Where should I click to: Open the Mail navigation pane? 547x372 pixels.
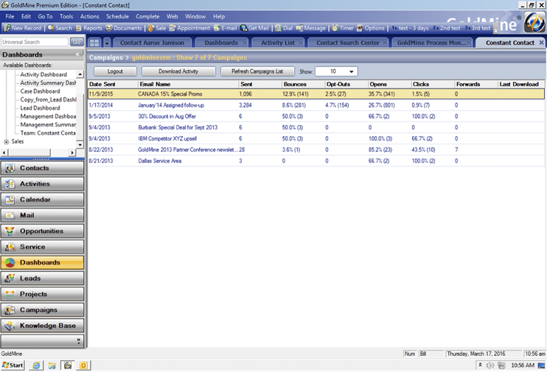(x=42, y=215)
